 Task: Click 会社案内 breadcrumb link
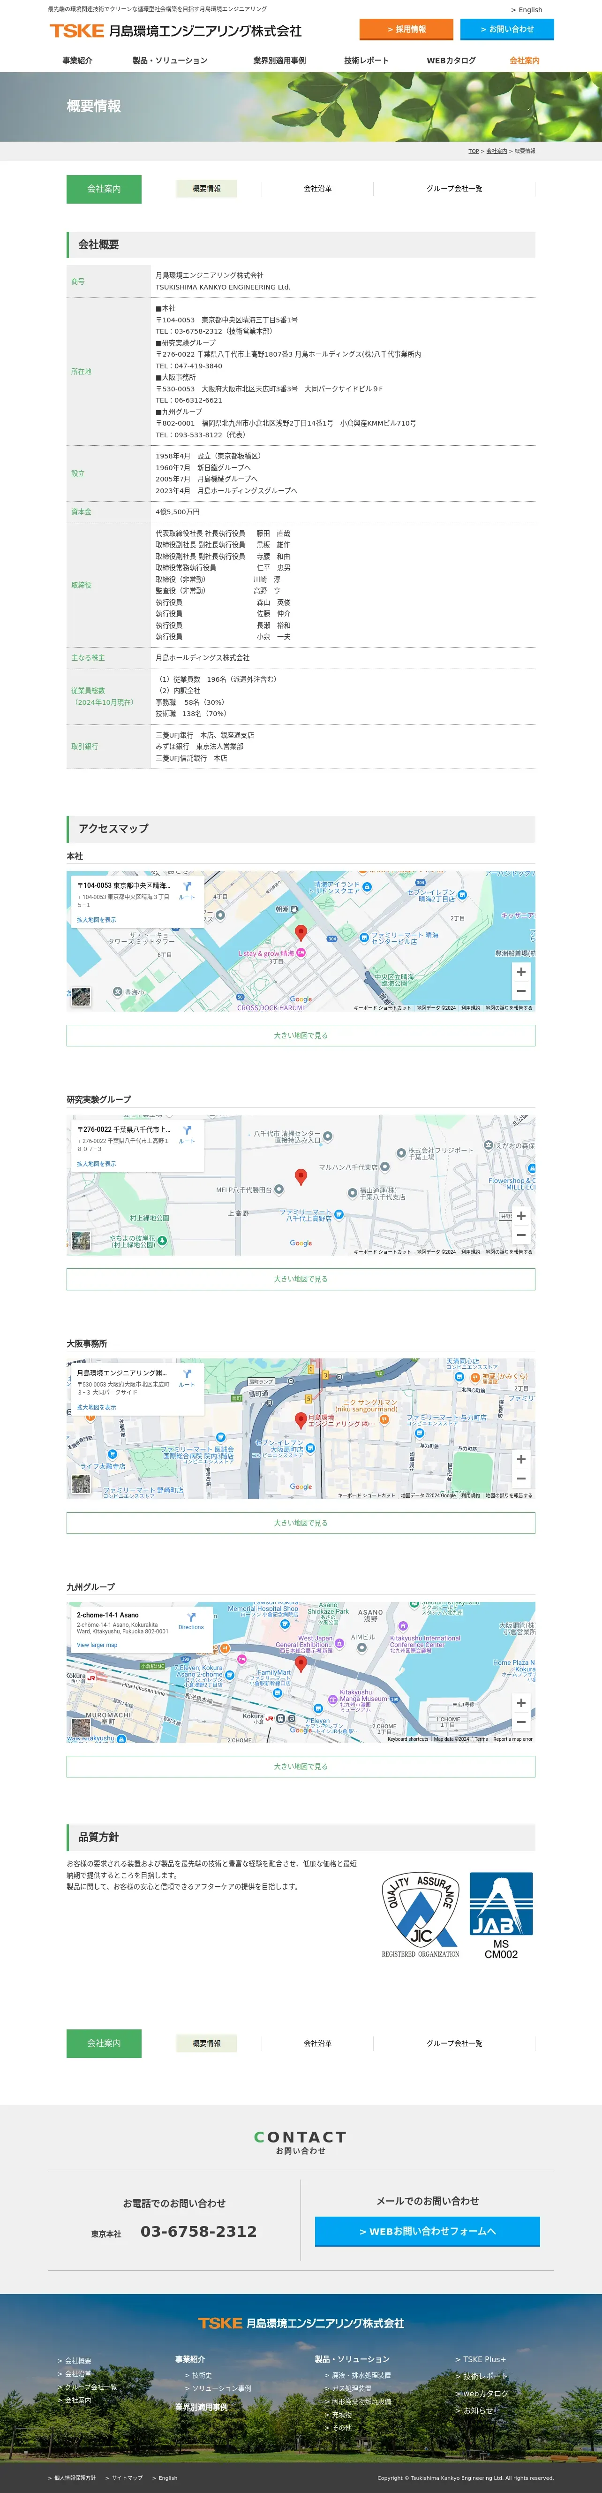(x=497, y=151)
